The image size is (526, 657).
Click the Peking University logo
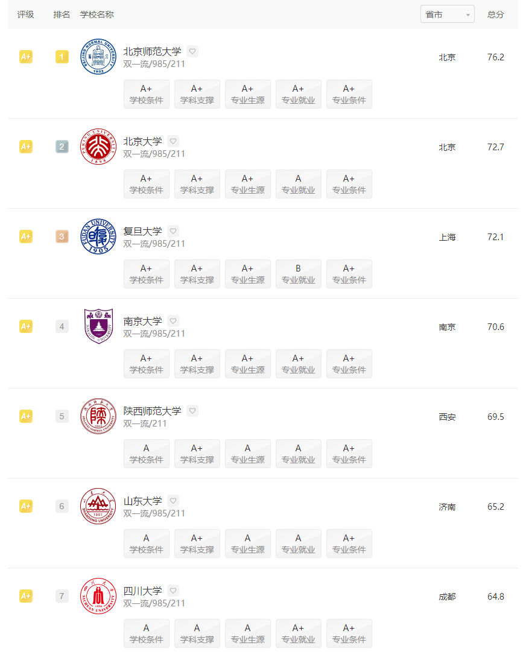pos(98,147)
